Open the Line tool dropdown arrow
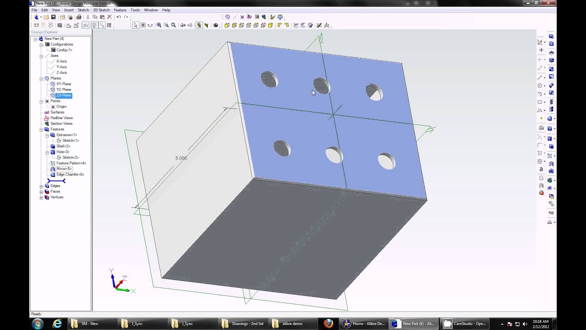586x330 pixels. [x=545, y=77]
